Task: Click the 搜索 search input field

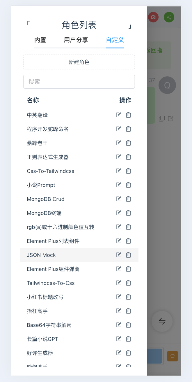Action: 79,82
